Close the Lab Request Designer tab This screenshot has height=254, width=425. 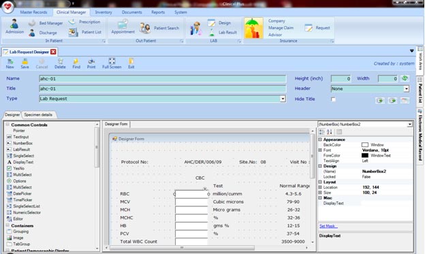53,52
